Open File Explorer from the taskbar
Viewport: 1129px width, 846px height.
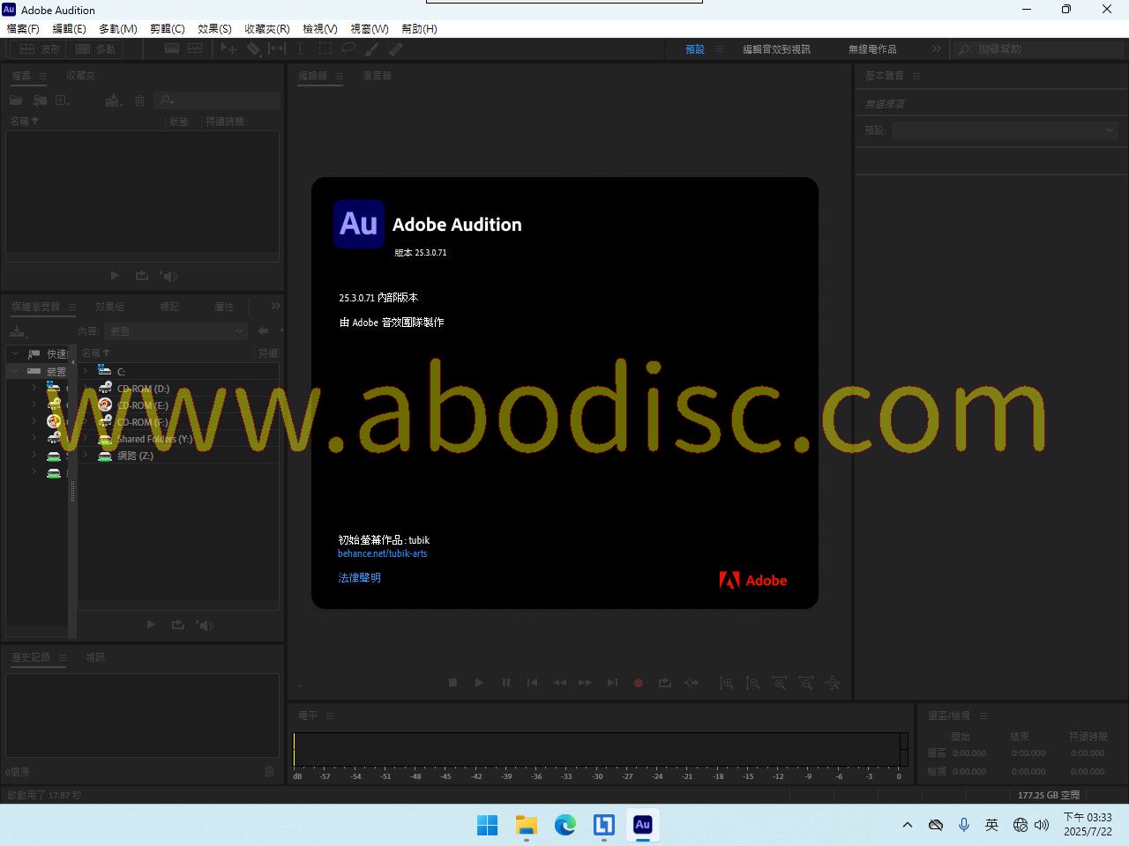click(527, 825)
